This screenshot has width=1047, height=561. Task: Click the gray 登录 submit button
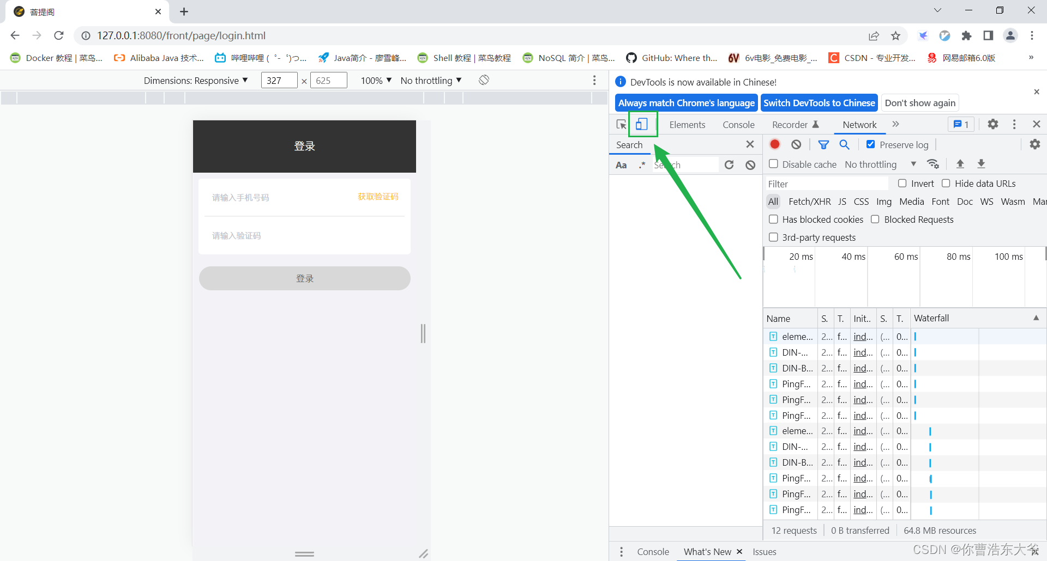304,278
